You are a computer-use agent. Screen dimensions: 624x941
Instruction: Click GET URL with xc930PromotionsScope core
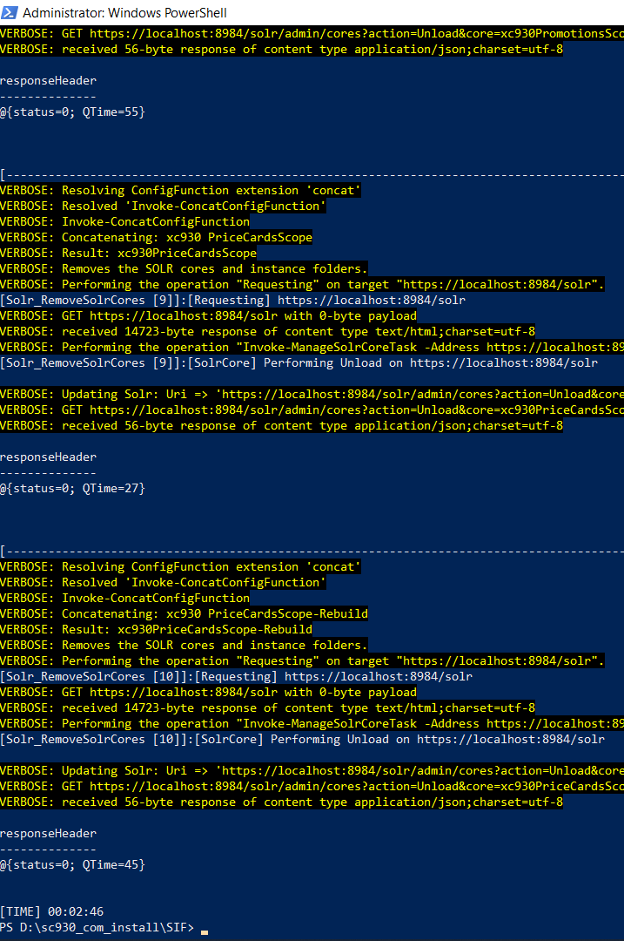pyautogui.click(x=357, y=34)
